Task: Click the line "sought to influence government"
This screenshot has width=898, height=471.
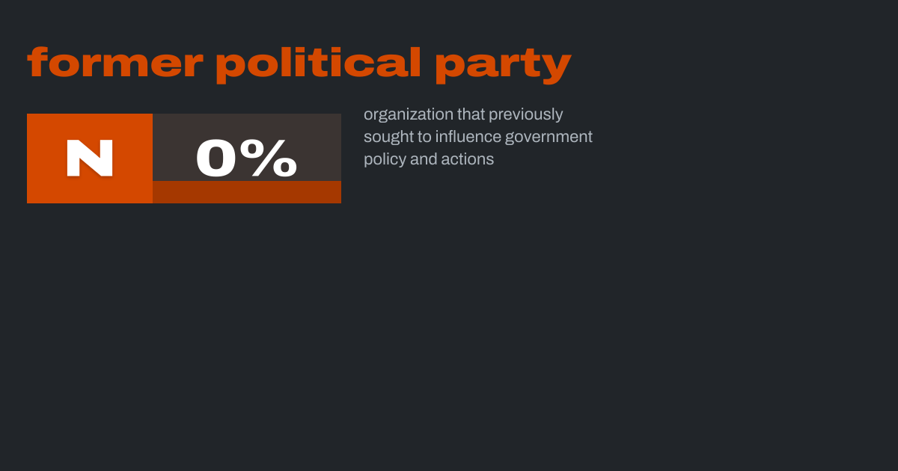Action: pyautogui.click(x=477, y=137)
